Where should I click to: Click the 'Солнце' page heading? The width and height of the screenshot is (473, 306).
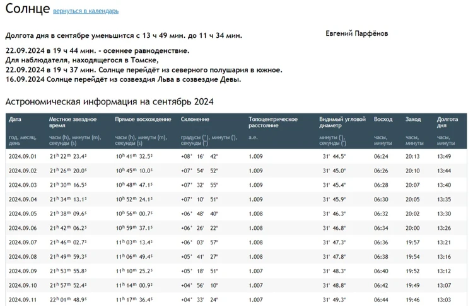tap(26, 9)
